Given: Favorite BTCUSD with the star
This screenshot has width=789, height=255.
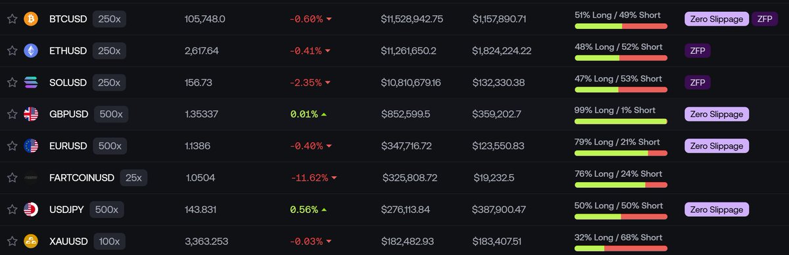Looking at the screenshot, I should point(12,19).
